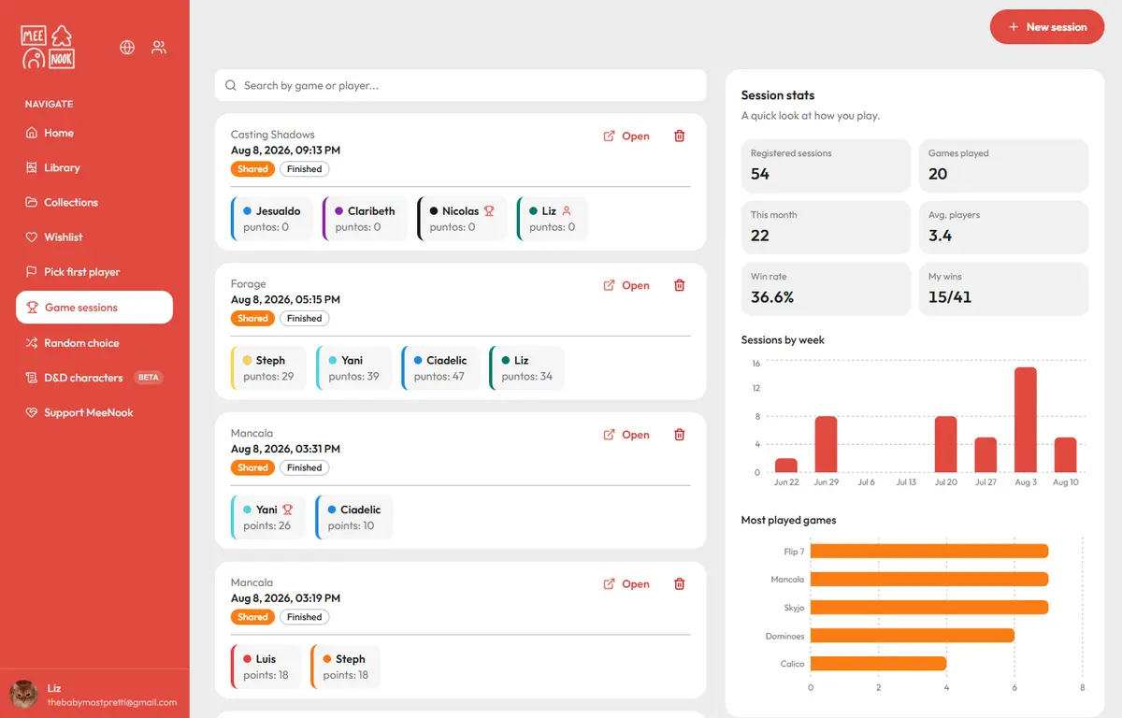Image resolution: width=1122 pixels, height=718 pixels.
Task: Click Yani's trophy icon in Mancala session
Action: [288, 510]
